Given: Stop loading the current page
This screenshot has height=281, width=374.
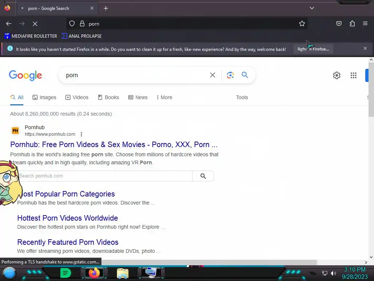Looking at the screenshot, I should 35,24.
